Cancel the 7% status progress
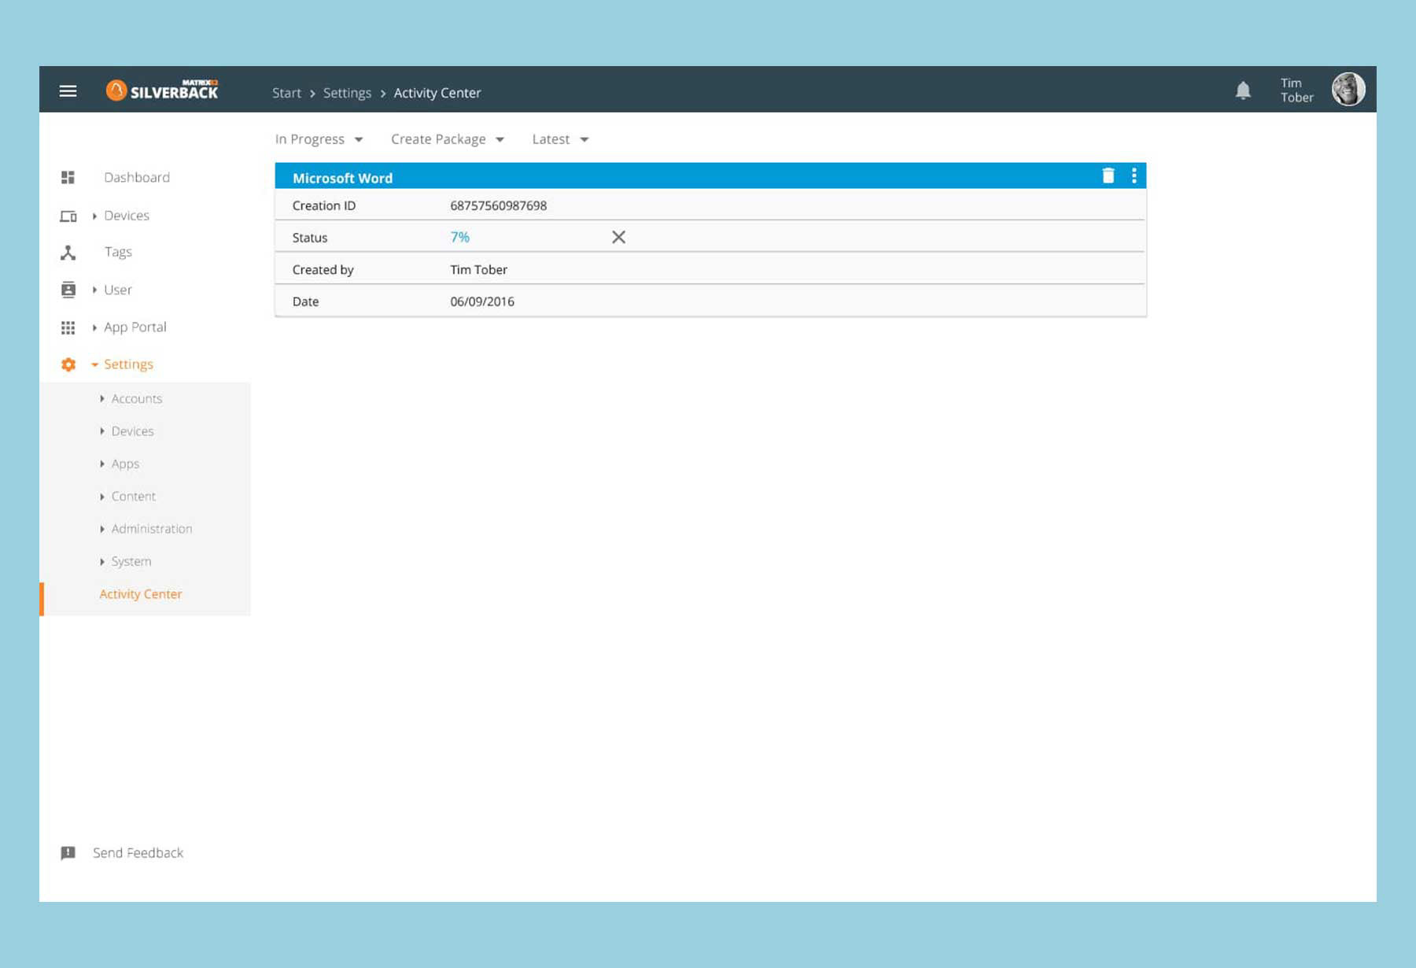 tap(618, 237)
